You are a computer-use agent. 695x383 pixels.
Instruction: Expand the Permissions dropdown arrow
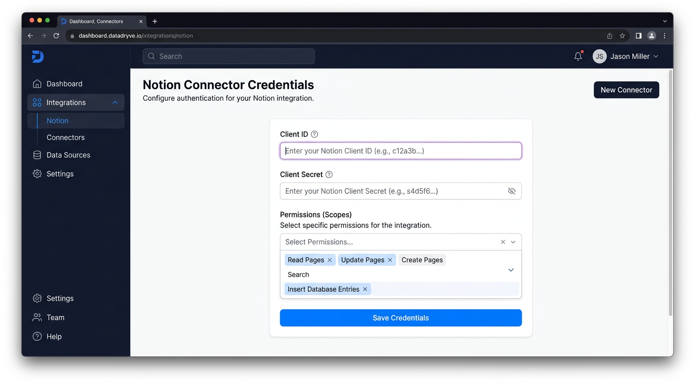click(513, 242)
